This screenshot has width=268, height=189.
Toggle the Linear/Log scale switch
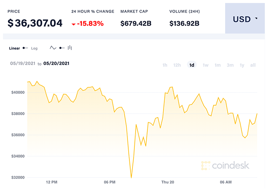(25, 48)
